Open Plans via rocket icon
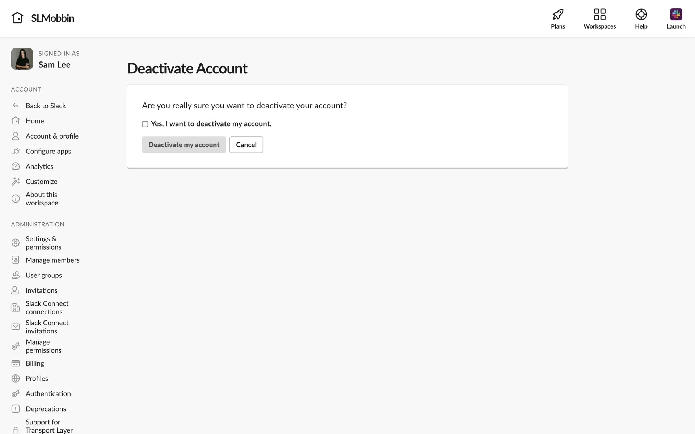695x434 pixels. (558, 14)
